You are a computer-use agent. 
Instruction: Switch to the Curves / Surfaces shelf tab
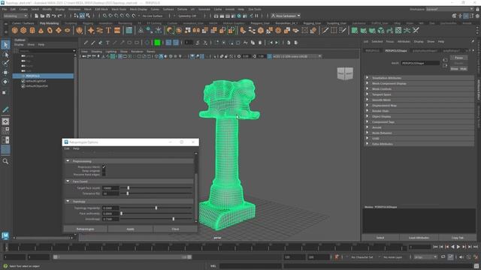point(23,23)
